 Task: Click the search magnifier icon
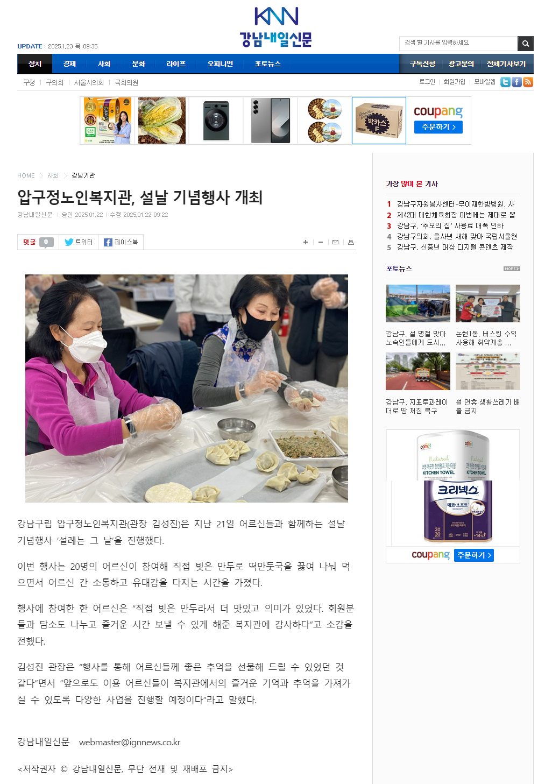click(x=525, y=44)
